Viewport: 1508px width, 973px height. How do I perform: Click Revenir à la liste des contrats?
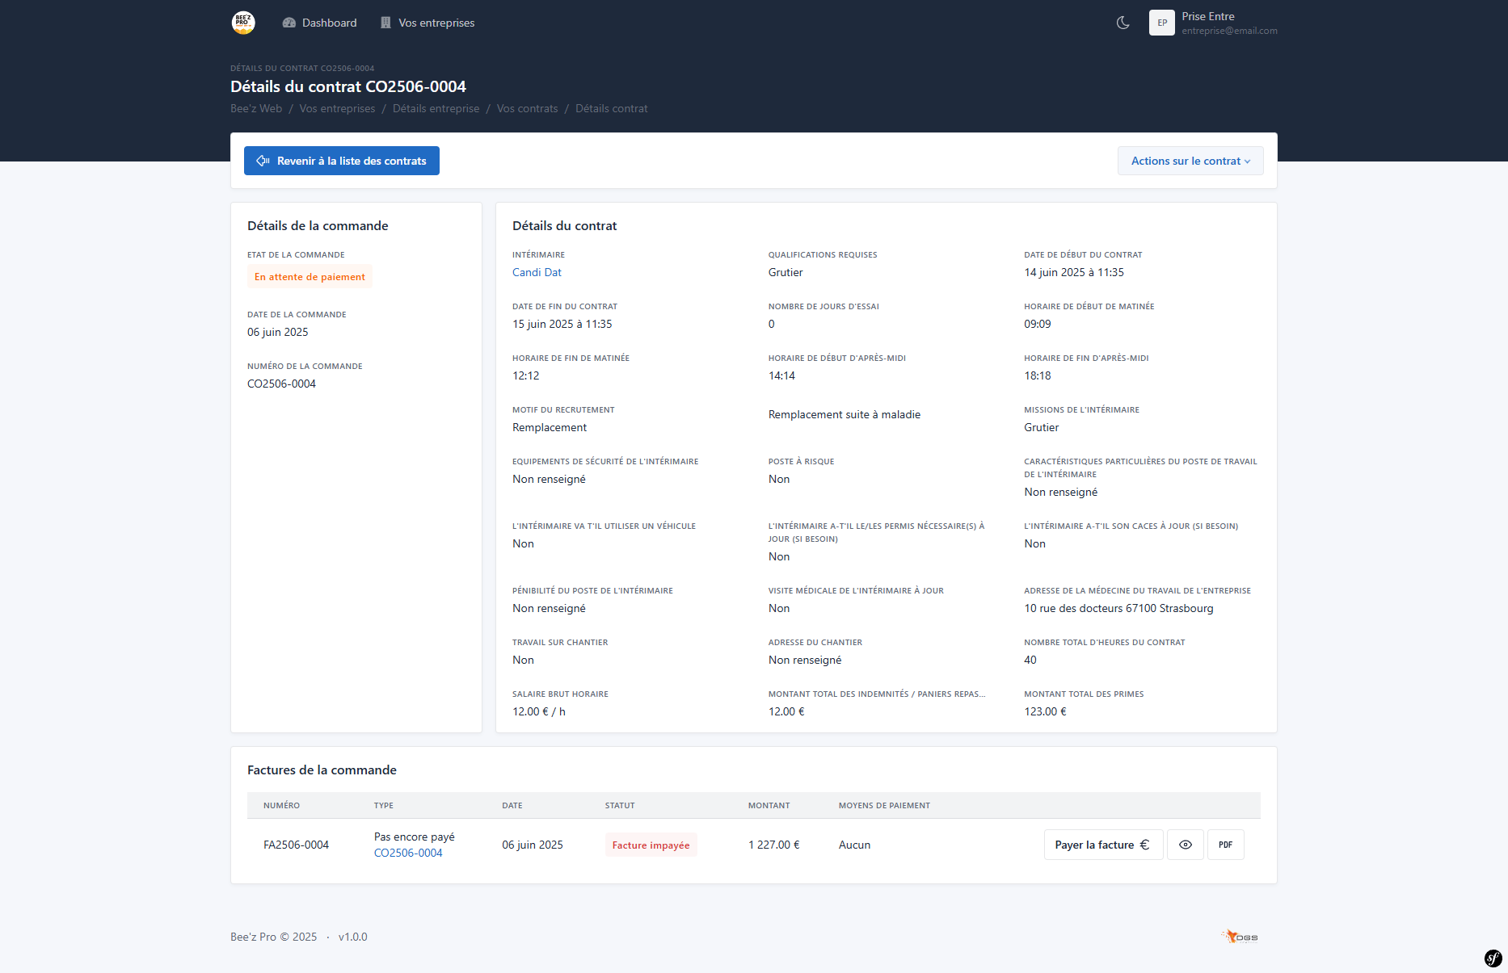pyautogui.click(x=342, y=161)
